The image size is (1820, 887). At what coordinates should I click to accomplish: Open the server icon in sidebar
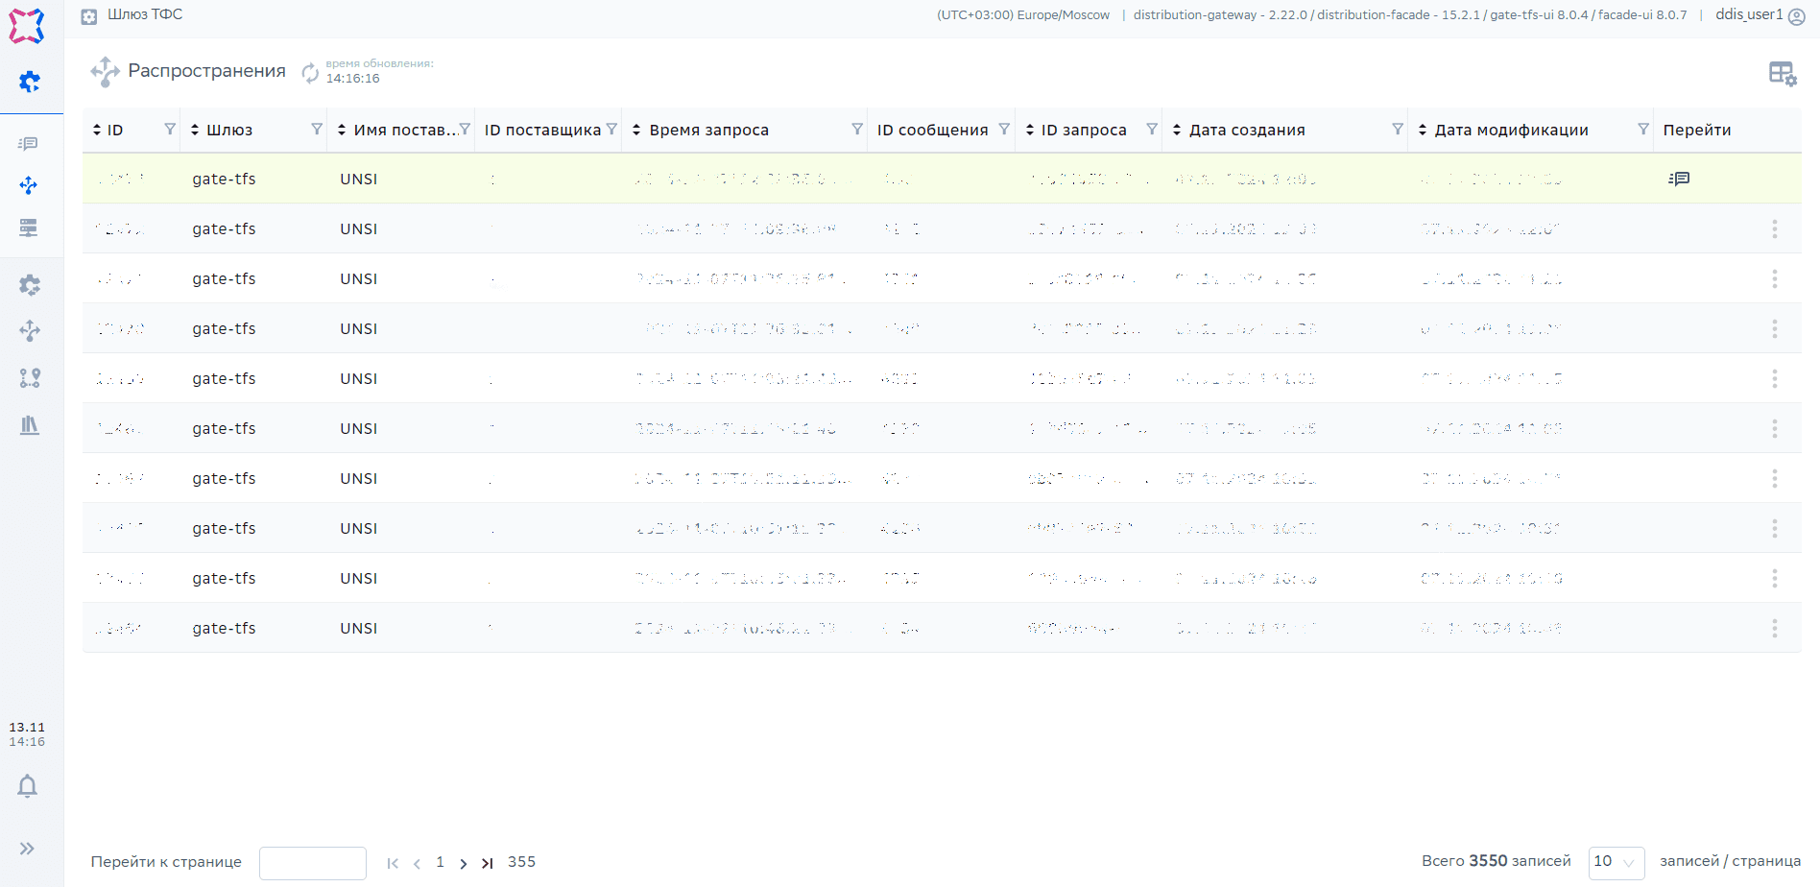[x=29, y=228]
